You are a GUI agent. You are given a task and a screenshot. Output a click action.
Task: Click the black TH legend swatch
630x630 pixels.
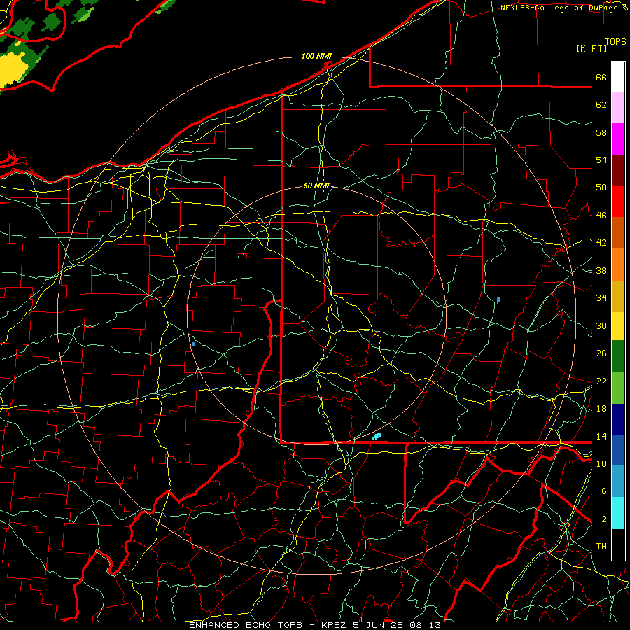(618, 545)
